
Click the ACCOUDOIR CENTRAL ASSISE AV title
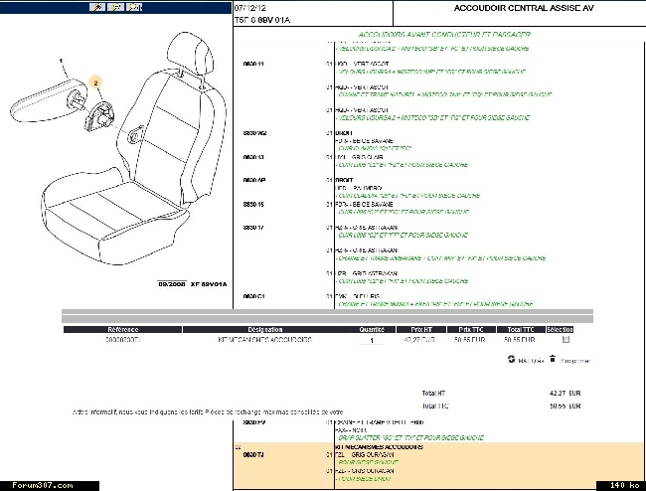pyautogui.click(x=524, y=8)
